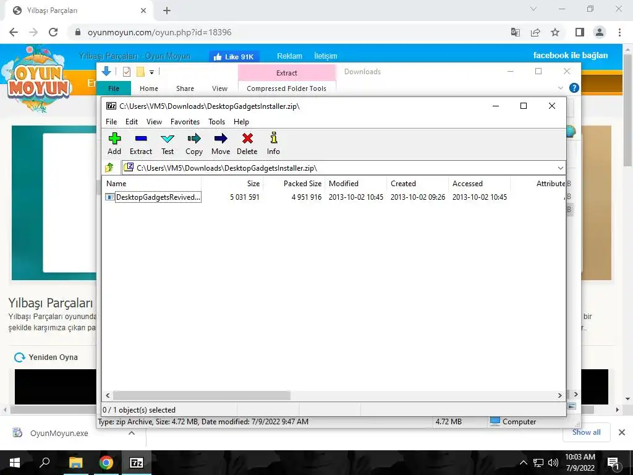The height and width of the screenshot is (475, 633).
Task: Click the Oyun Moyun site logo
Action: [x=39, y=80]
